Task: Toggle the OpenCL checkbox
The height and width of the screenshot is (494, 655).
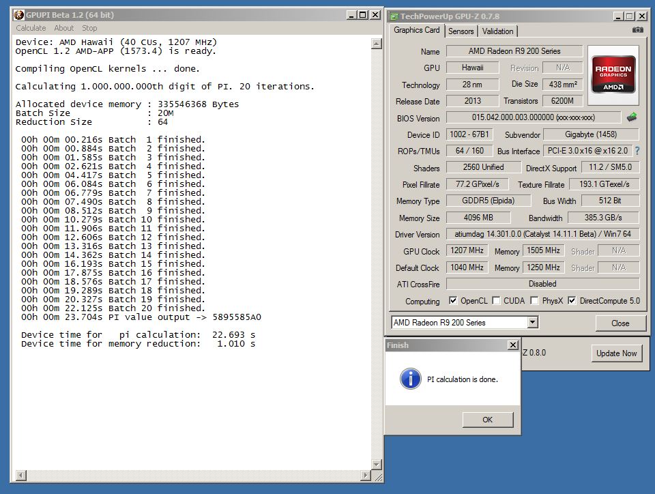Action: click(x=453, y=301)
